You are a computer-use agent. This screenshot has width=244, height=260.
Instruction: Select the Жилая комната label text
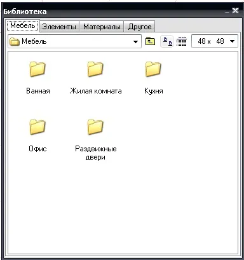point(95,91)
